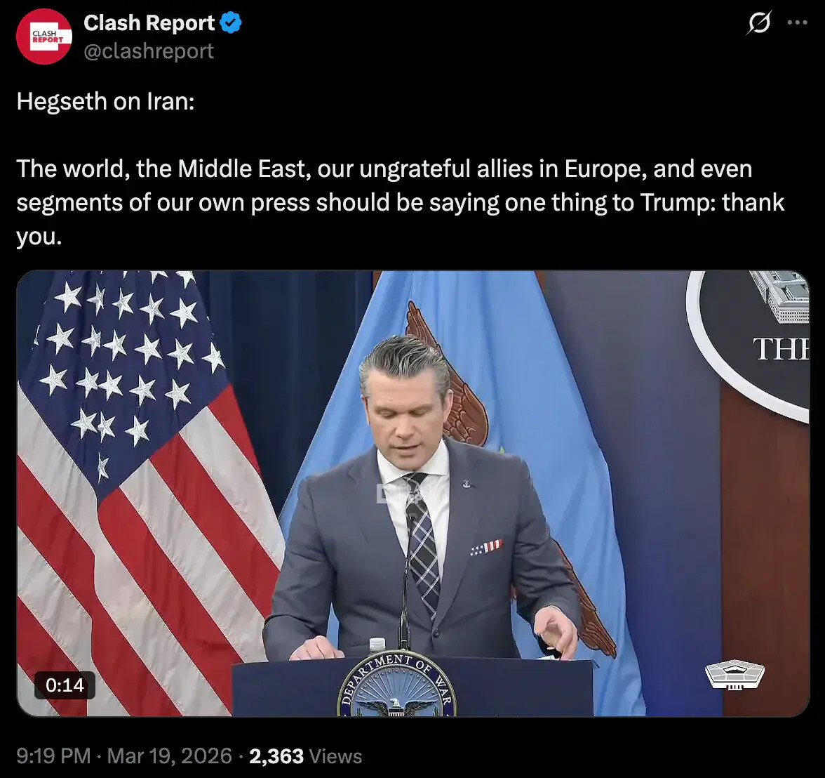825x778 pixels.
Task: Click the Pentagon logo watermark in video
Action: (735, 674)
